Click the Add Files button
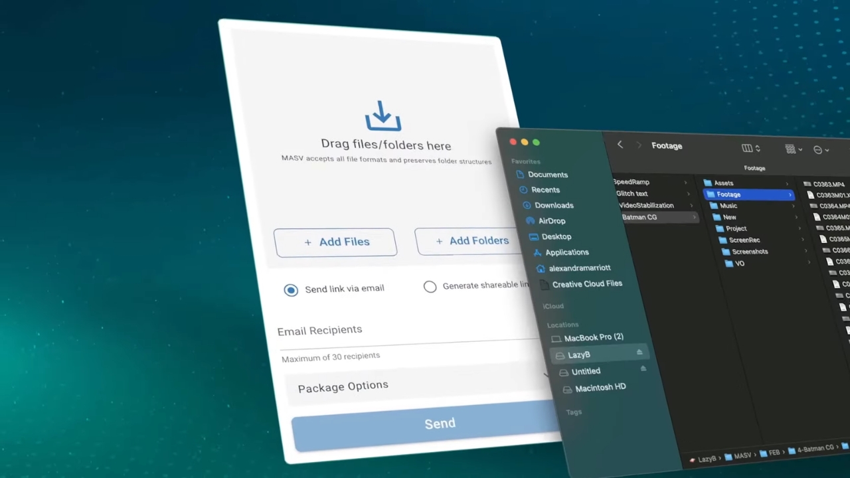 click(335, 242)
